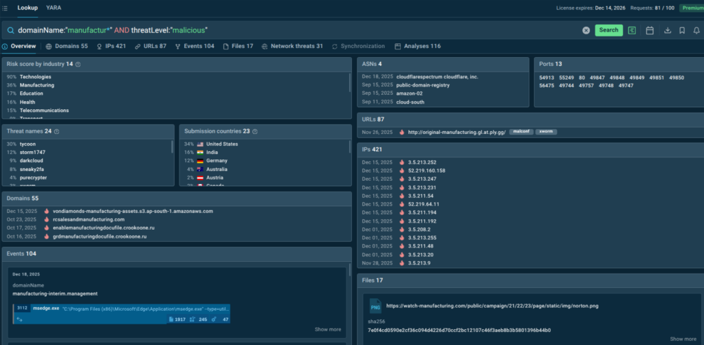
Task: Click the download results icon
Action: pos(667,30)
